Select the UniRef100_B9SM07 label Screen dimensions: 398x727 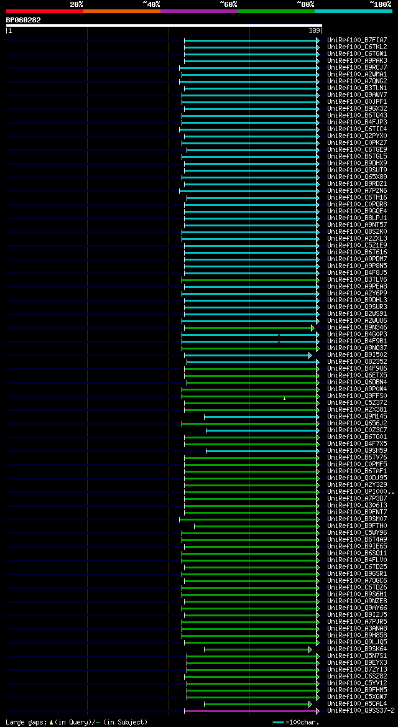(357, 519)
